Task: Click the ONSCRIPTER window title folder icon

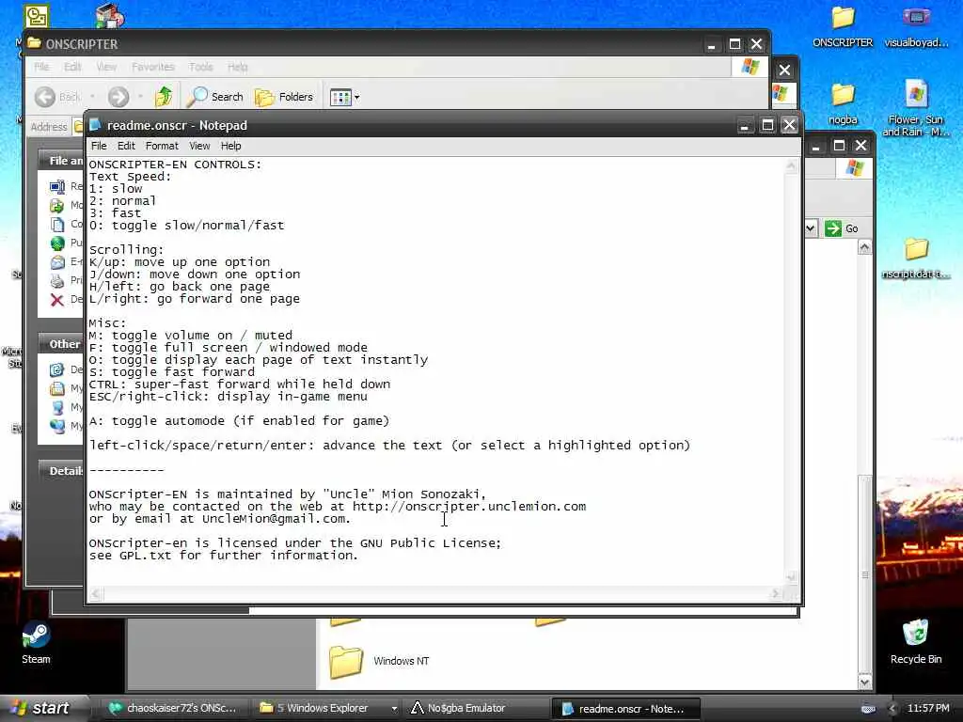Action: tap(35, 43)
